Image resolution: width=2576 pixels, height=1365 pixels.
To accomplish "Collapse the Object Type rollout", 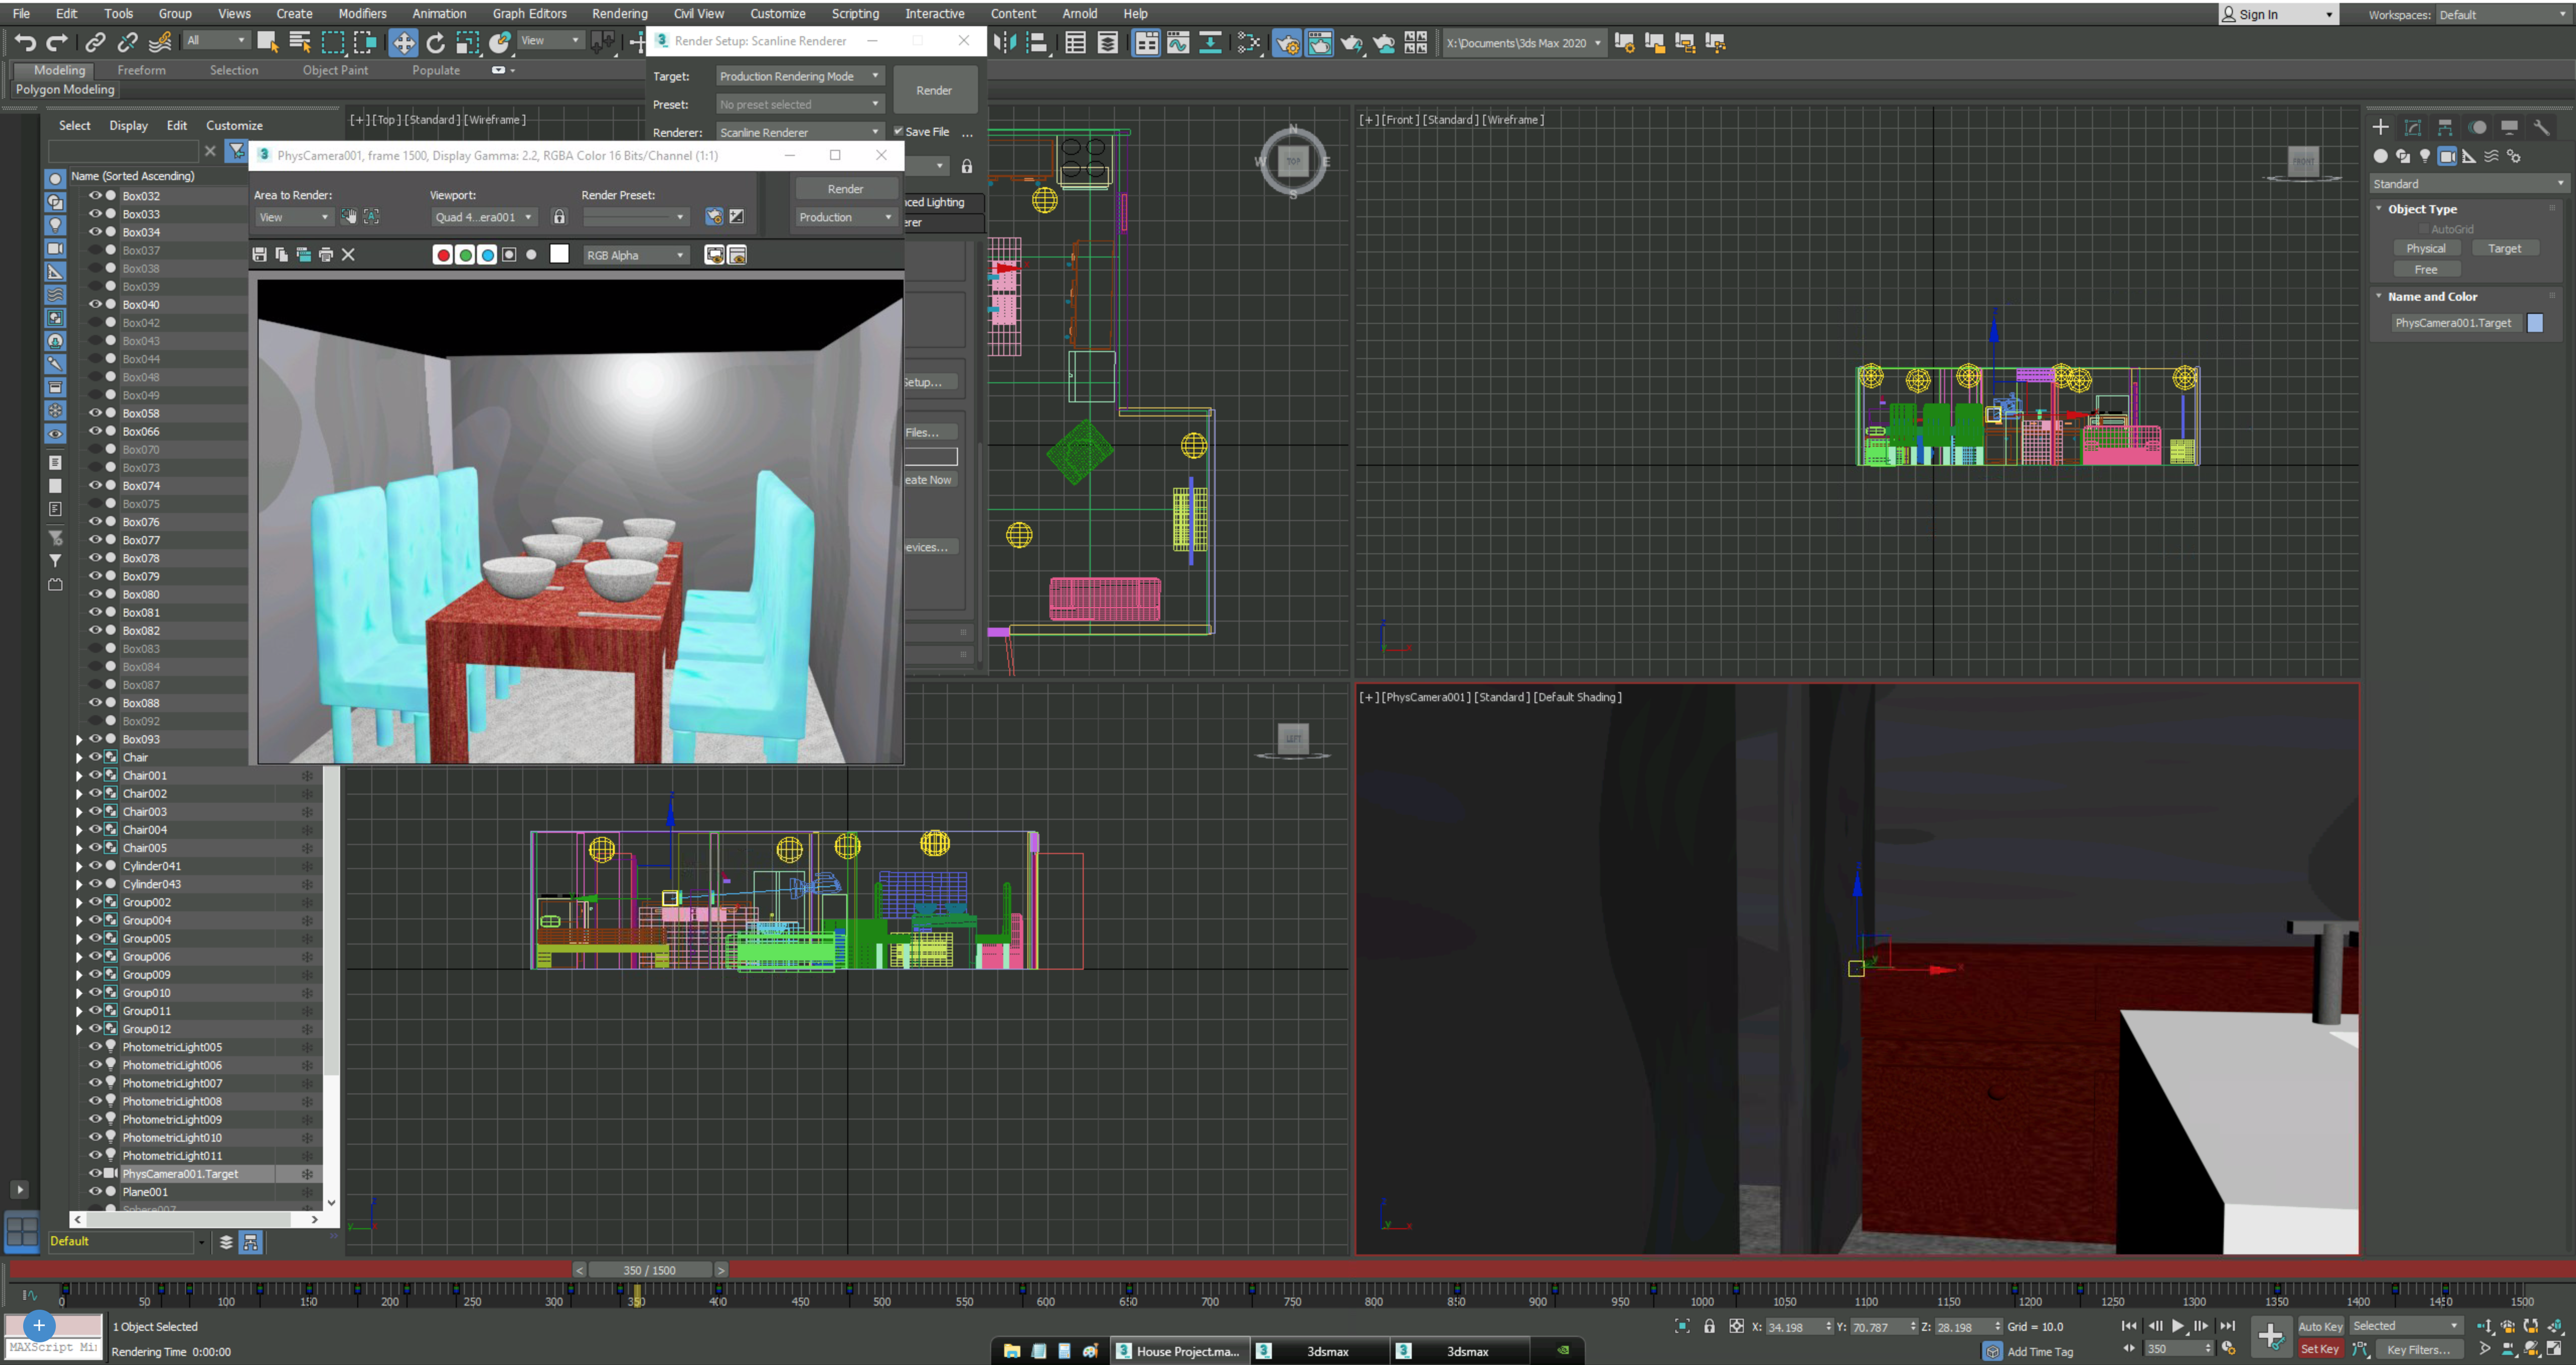I will pos(2379,209).
